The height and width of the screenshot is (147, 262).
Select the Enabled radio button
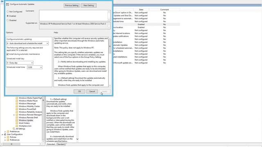click(x=7, y=16)
